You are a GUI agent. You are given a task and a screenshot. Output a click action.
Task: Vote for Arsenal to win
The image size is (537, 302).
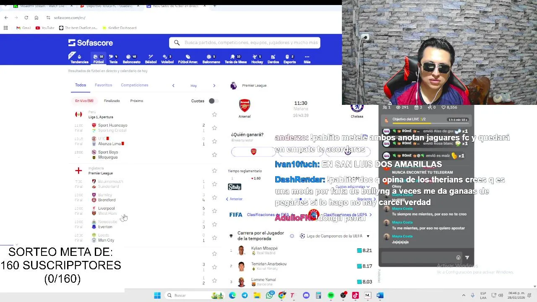[x=253, y=151]
